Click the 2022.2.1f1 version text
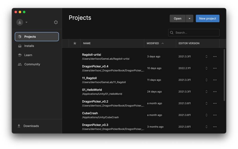Screen dimensions: 238x149 click(184, 68)
